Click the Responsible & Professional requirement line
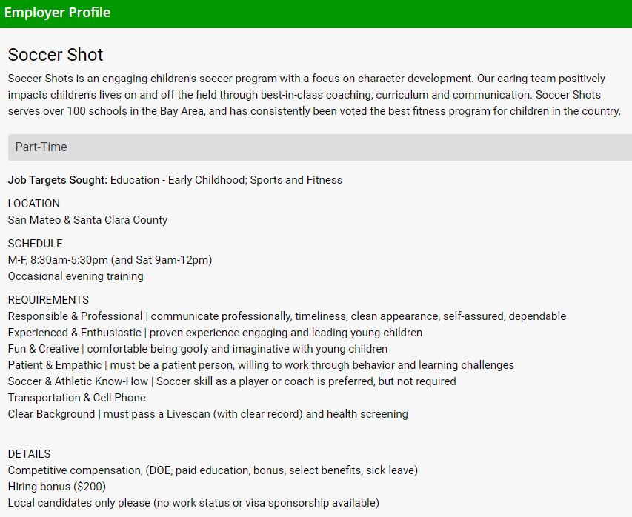The image size is (632, 517). 287,316
